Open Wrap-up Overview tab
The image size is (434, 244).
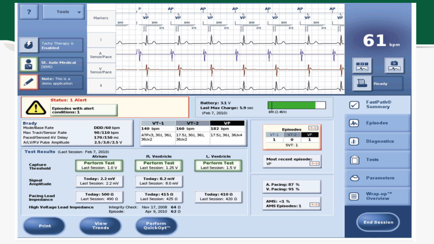pyautogui.click(x=378, y=196)
